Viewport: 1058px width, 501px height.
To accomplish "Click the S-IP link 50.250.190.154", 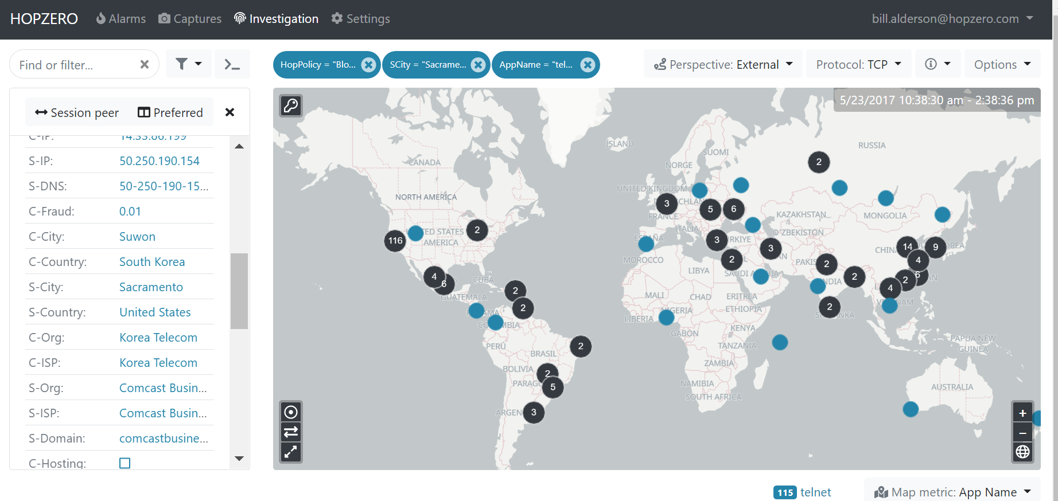I will pos(160,161).
